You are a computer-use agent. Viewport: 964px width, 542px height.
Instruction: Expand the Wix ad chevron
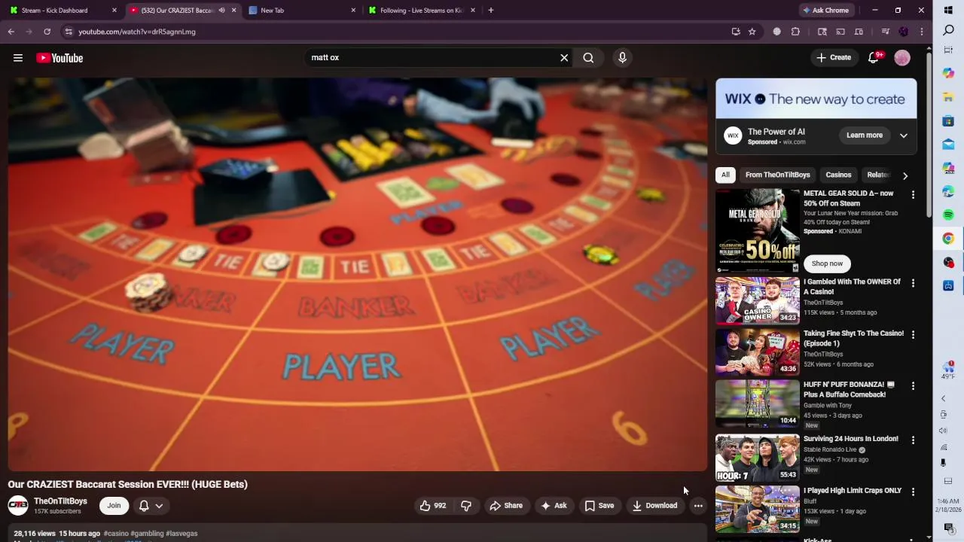(x=904, y=135)
